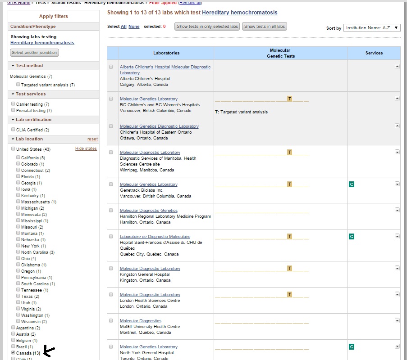Select the Genetrack Biolabs lab checkbox
The image size is (407, 360).
tap(111, 184)
